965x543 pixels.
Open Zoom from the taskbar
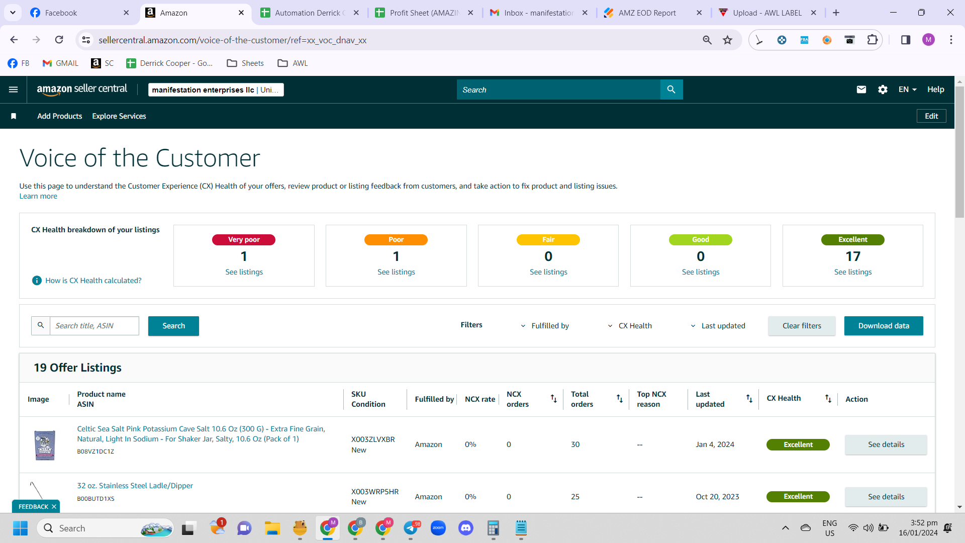click(x=438, y=528)
